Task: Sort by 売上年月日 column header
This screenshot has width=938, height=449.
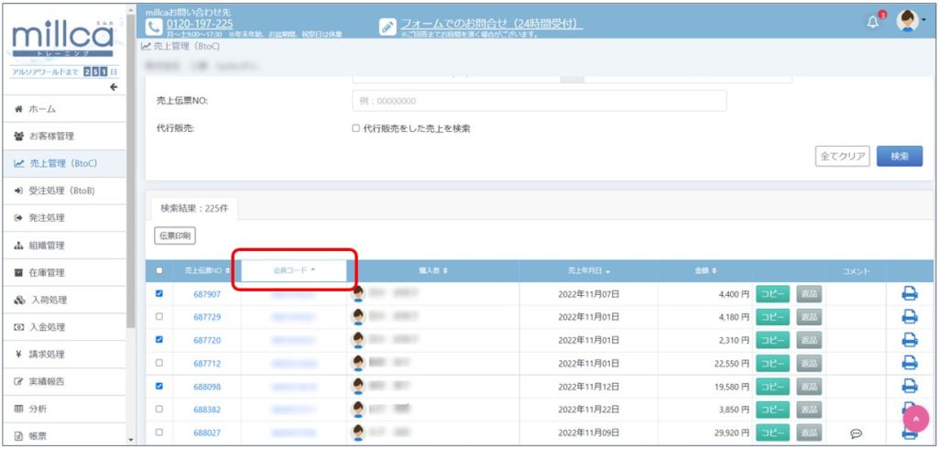Action: (x=589, y=270)
